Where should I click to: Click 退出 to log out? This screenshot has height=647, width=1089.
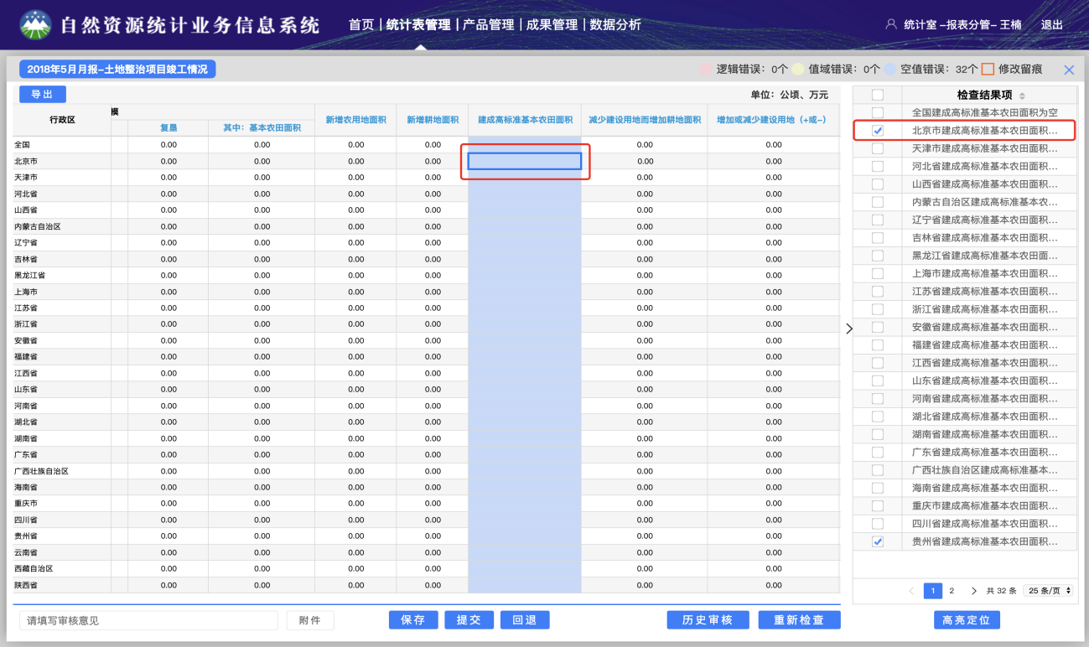(x=1051, y=25)
